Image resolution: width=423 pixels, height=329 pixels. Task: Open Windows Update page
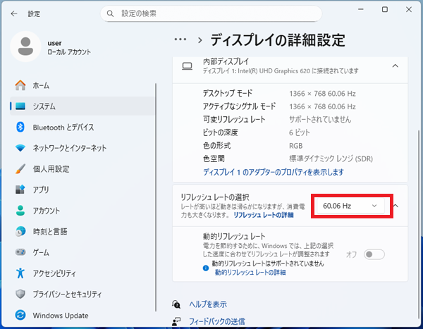click(x=60, y=315)
